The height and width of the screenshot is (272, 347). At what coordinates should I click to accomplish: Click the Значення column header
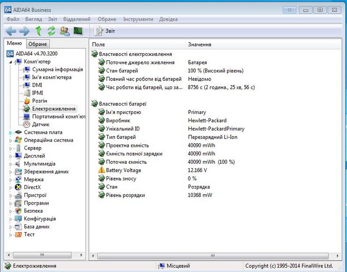tap(199, 44)
